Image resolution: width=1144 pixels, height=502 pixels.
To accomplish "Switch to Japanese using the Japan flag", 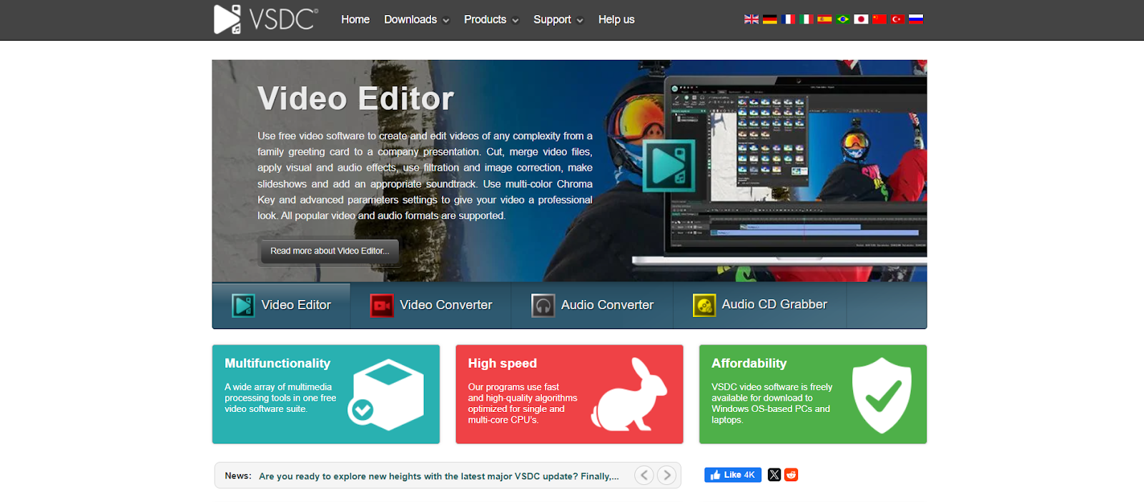I will tap(861, 19).
